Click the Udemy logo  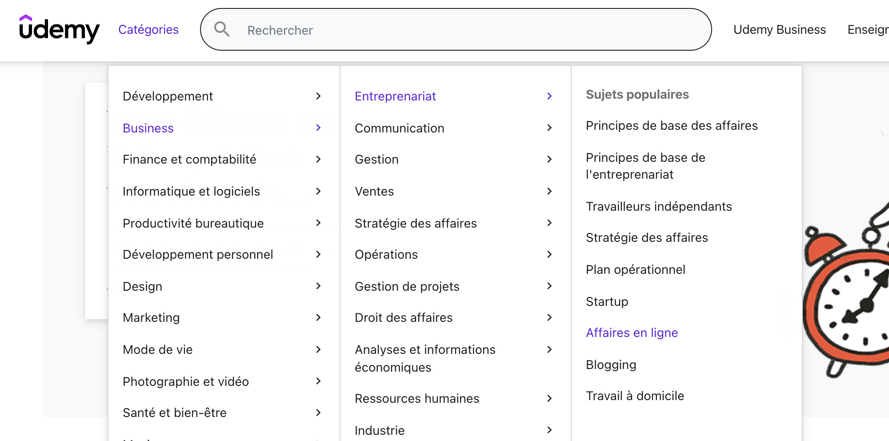[60, 29]
